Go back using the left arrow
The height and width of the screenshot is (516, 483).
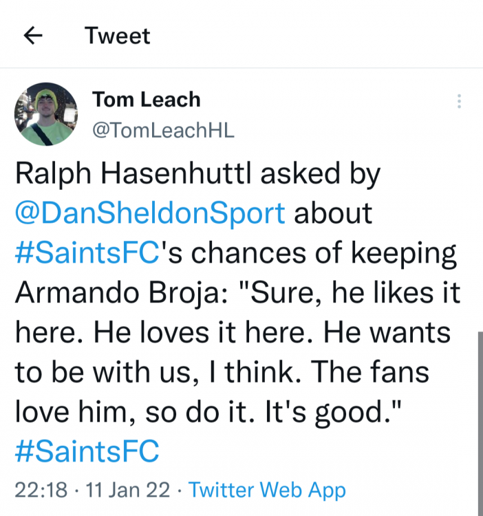tap(33, 36)
